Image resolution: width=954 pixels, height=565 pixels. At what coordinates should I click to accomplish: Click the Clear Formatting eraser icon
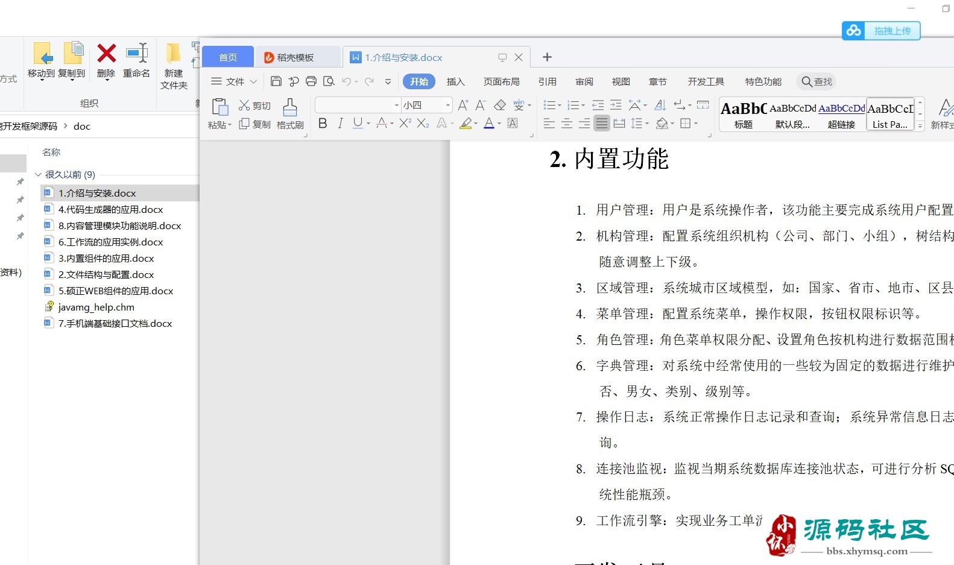click(x=500, y=106)
